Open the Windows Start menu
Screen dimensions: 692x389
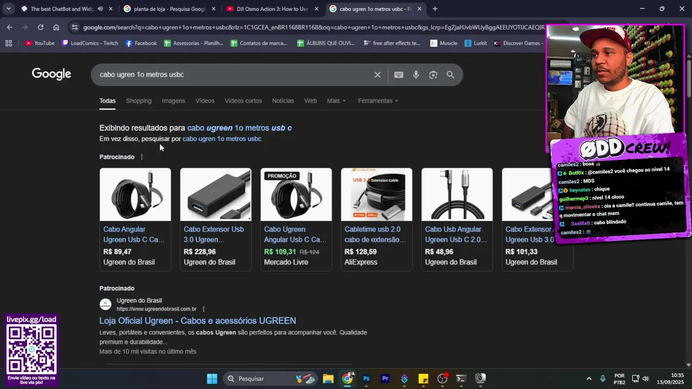click(x=212, y=379)
